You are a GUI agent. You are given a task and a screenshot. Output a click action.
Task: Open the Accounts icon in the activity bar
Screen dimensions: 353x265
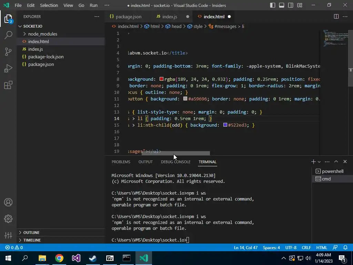tap(8, 202)
